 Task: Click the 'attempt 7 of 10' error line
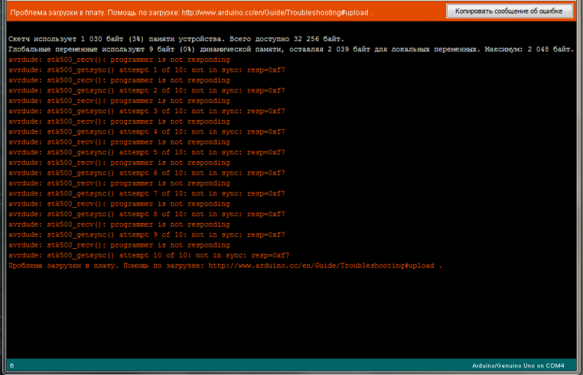click(146, 194)
